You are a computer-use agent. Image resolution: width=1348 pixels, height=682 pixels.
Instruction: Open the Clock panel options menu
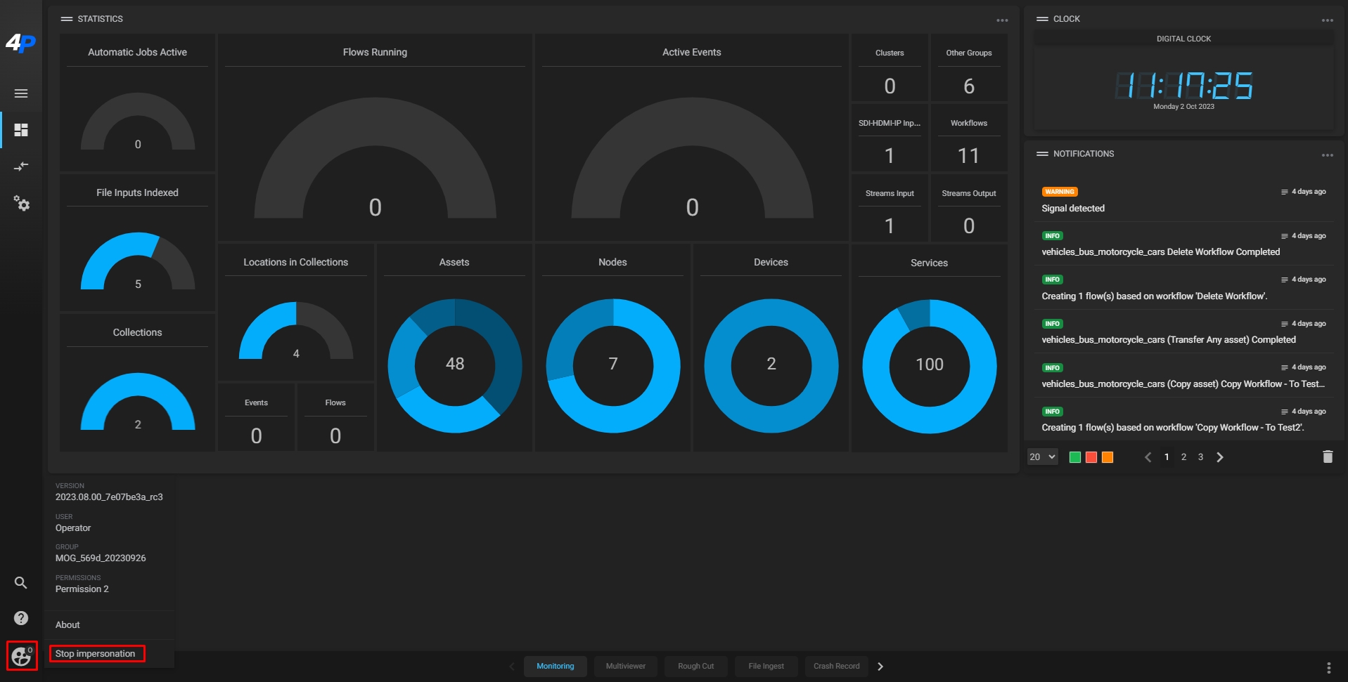[1328, 20]
